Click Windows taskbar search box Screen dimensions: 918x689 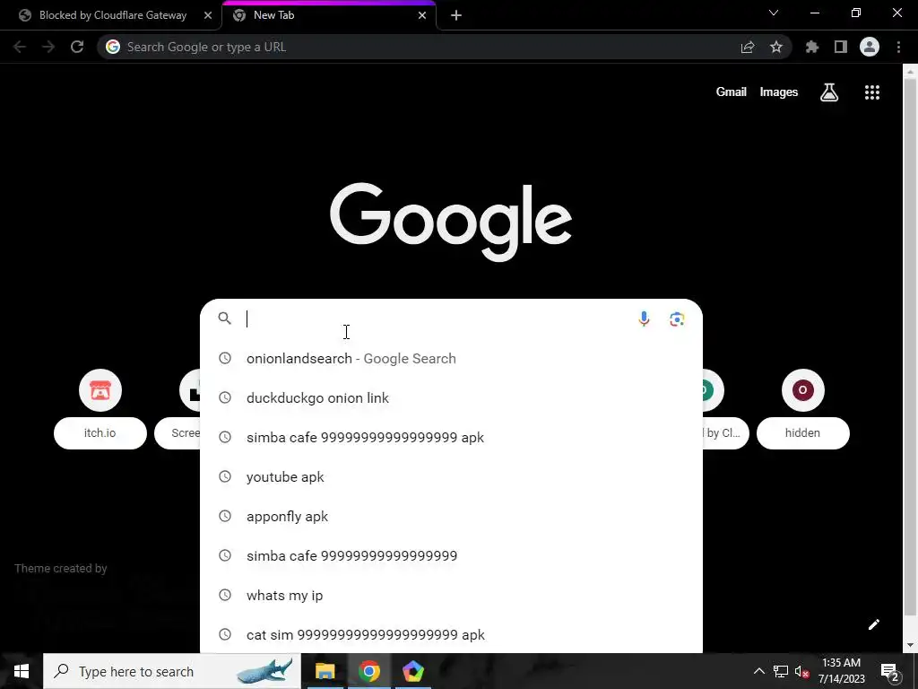coord(173,671)
